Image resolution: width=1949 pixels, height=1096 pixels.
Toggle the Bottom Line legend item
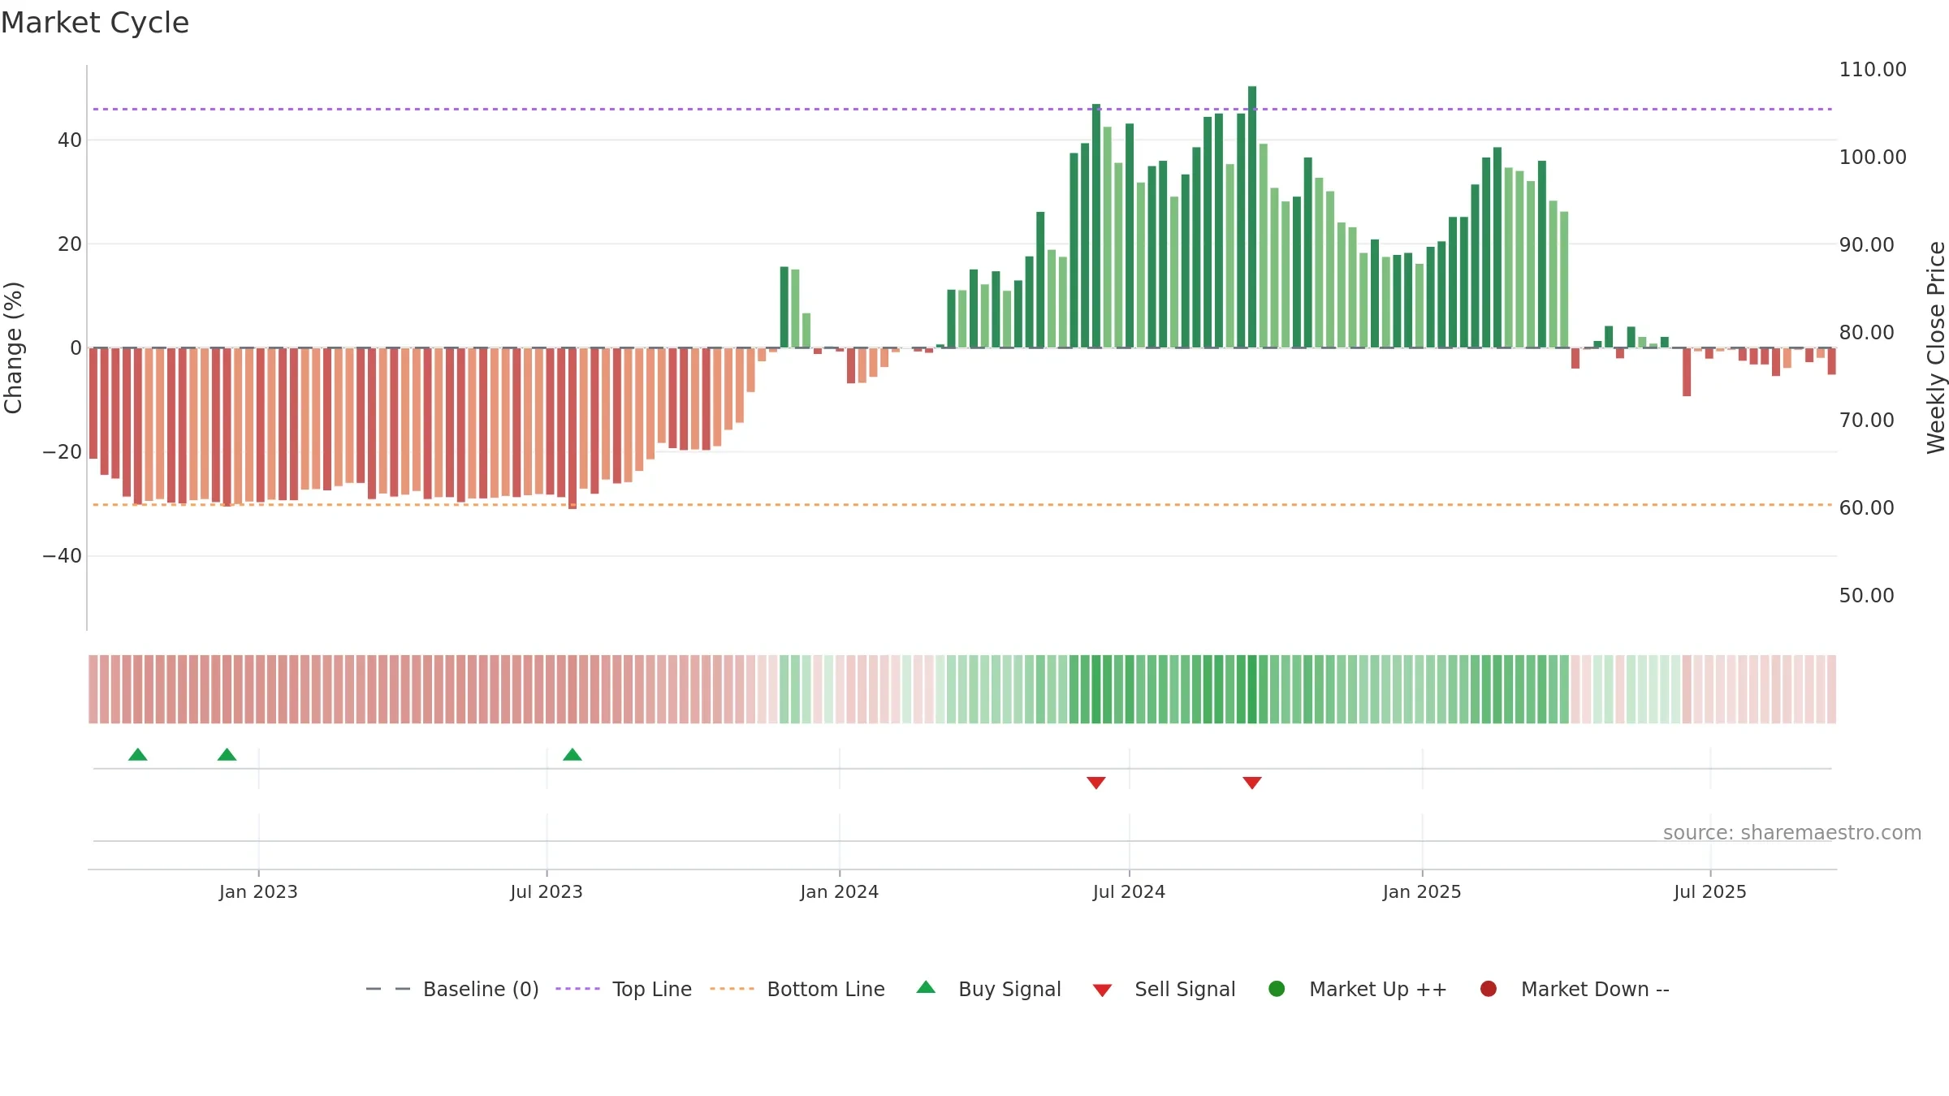click(x=797, y=989)
